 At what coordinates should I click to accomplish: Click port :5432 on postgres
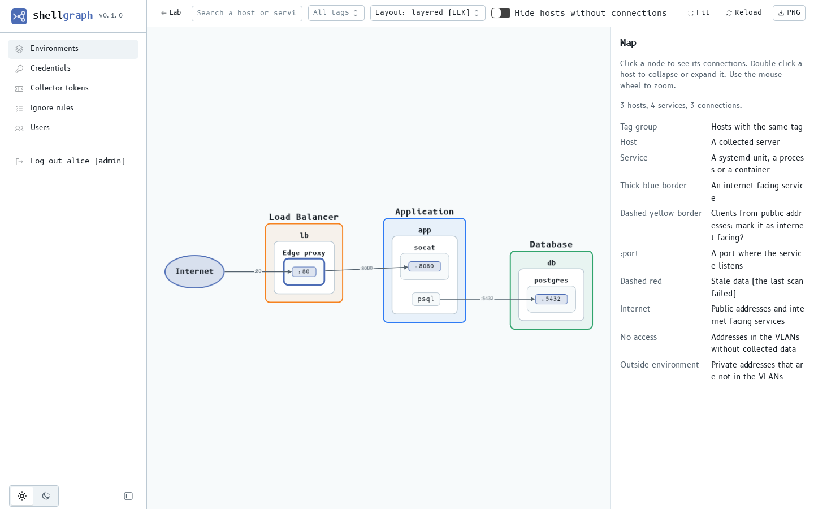(551, 299)
